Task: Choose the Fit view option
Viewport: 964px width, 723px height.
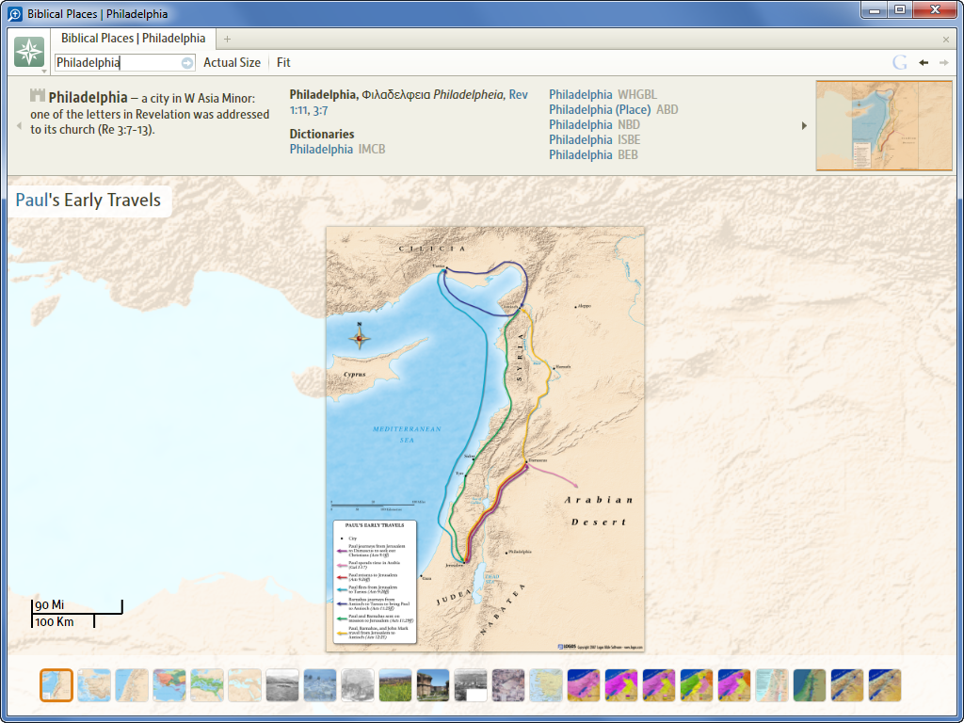Action: point(283,63)
